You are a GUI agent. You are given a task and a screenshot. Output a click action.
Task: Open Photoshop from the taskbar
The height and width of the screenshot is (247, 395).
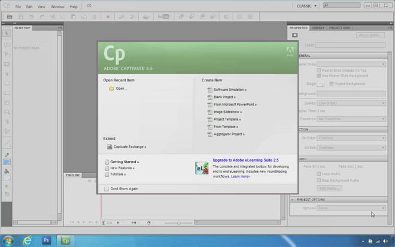click(x=46, y=240)
